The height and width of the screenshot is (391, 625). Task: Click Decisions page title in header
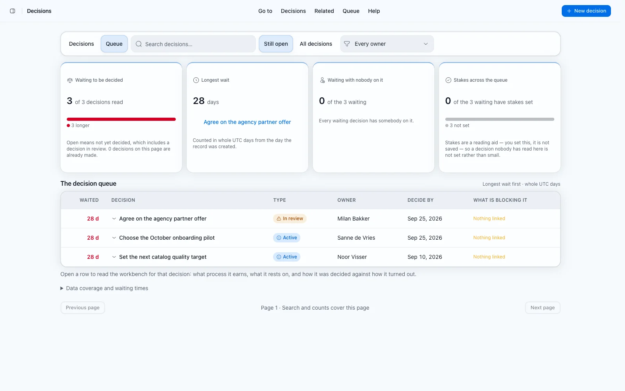[x=39, y=11]
